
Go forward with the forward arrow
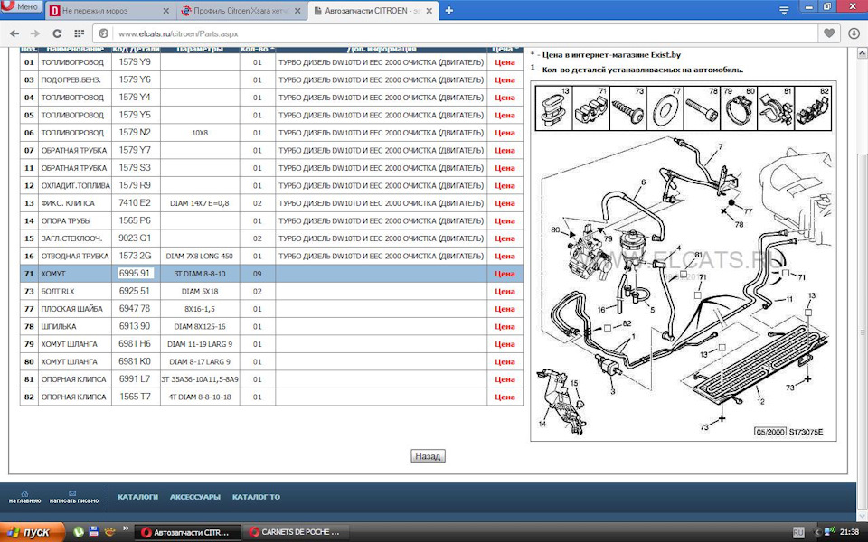click(35, 33)
